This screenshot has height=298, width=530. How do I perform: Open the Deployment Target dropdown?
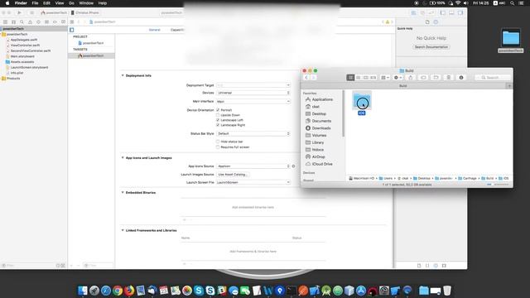[x=253, y=85]
